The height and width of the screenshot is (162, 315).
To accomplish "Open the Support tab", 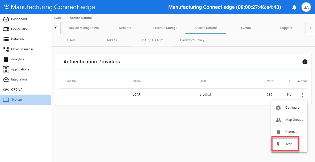I will coord(286,28).
